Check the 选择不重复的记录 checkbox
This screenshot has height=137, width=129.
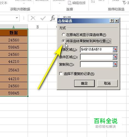(x=61, y=74)
